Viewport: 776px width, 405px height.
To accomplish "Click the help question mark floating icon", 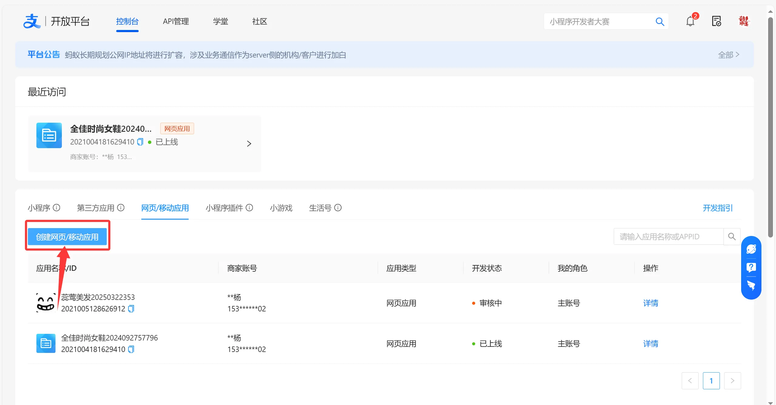I will coord(751,267).
